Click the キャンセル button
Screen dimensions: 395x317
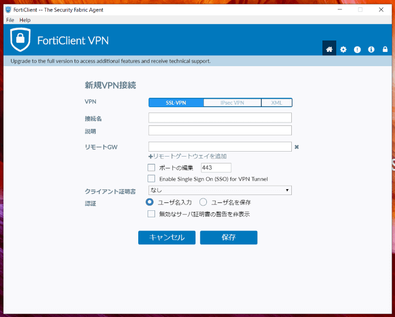pyautogui.click(x=167, y=238)
